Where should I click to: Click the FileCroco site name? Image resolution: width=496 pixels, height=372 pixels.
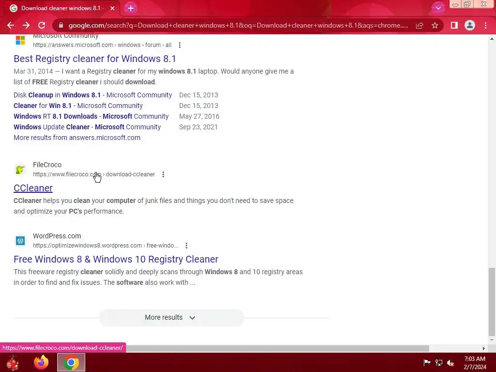pos(47,165)
